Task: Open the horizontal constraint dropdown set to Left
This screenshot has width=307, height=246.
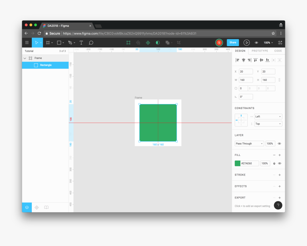Action: pyautogui.click(x=268, y=116)
